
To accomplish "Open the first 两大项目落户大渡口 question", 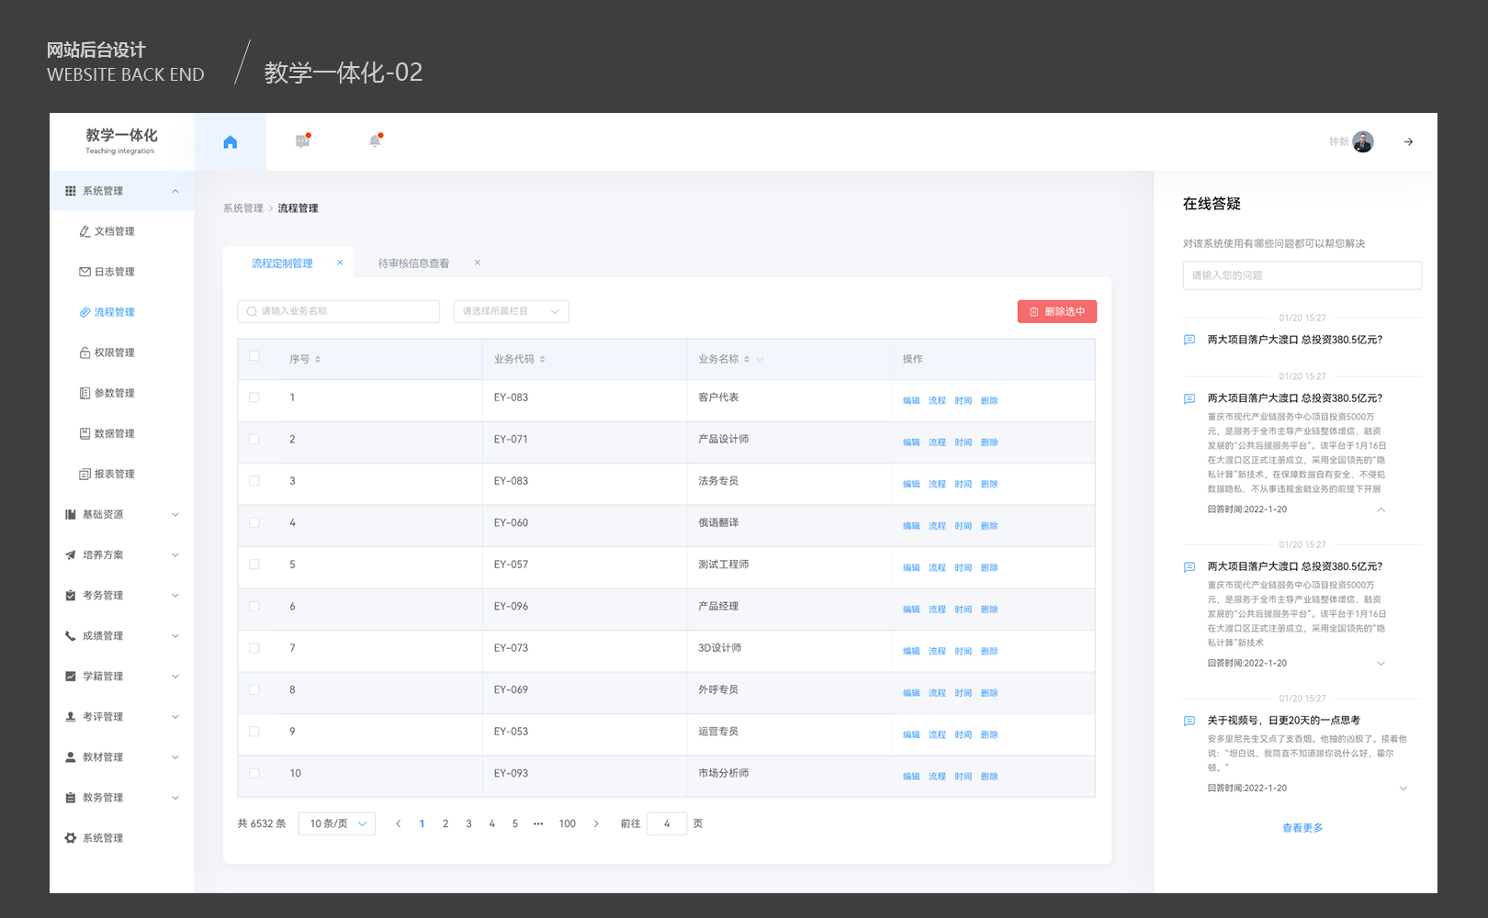I will tap(1295, 340).
